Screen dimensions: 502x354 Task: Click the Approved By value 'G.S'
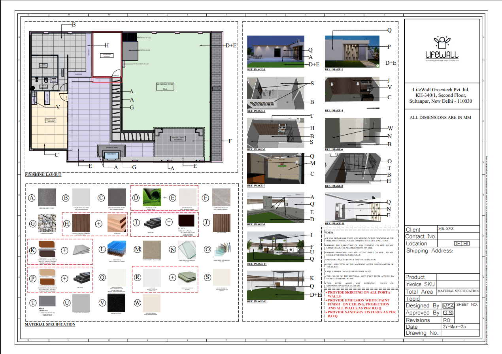[448, 313]
